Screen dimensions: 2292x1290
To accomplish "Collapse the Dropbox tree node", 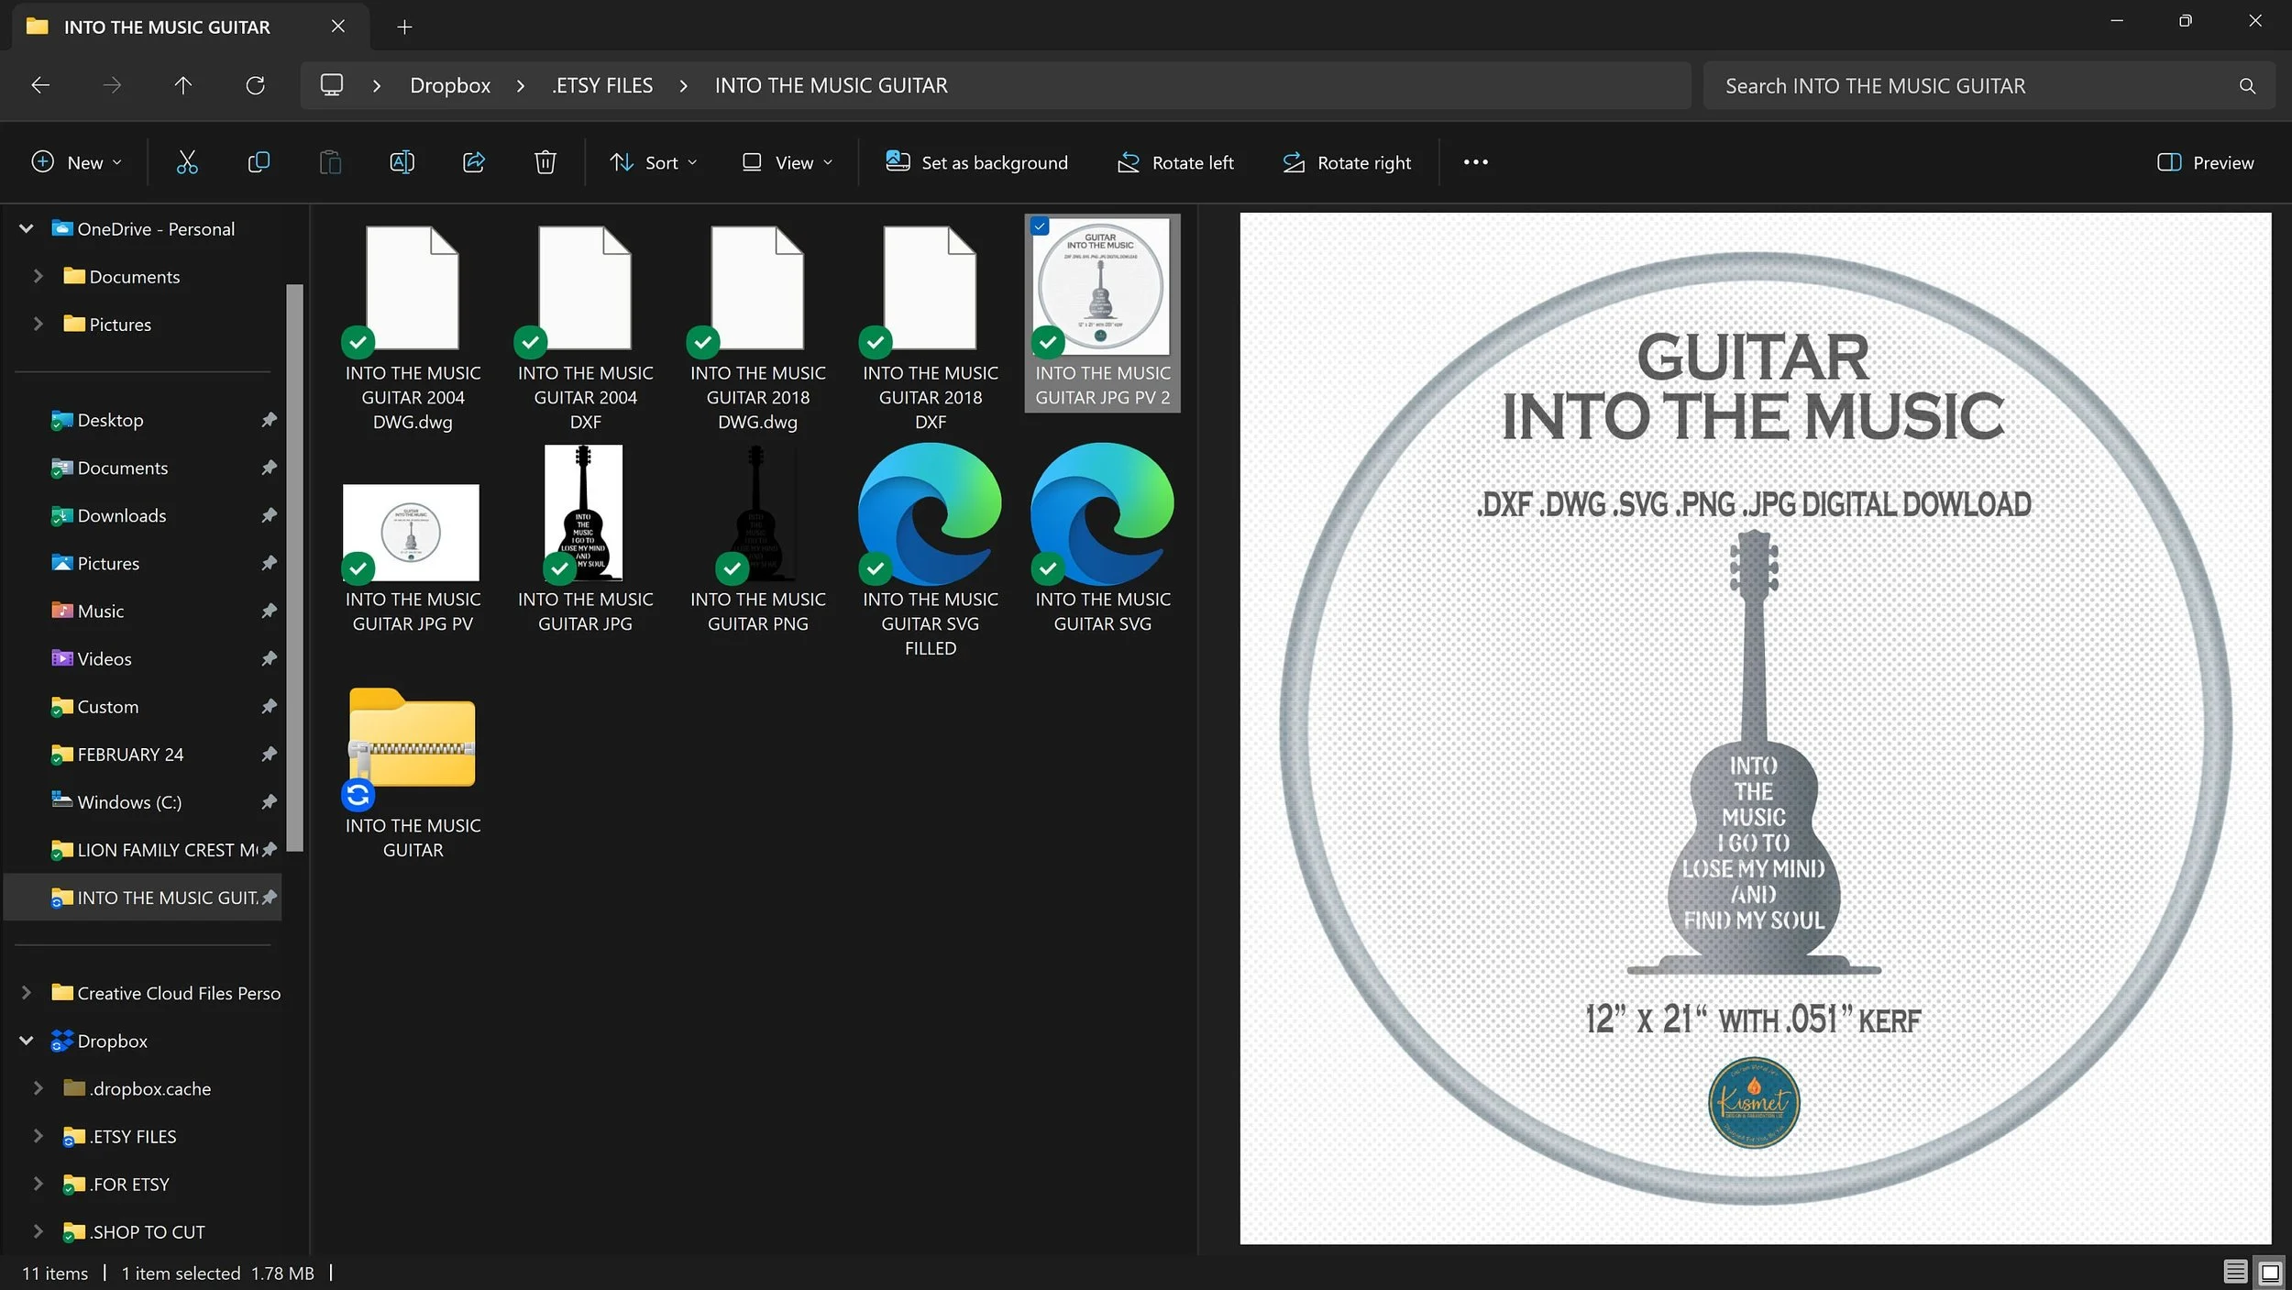I will (27, 1041).
